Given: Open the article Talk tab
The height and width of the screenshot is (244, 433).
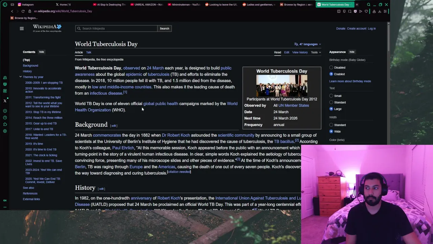Looking at the screenshot, I should tap(89, 52).
